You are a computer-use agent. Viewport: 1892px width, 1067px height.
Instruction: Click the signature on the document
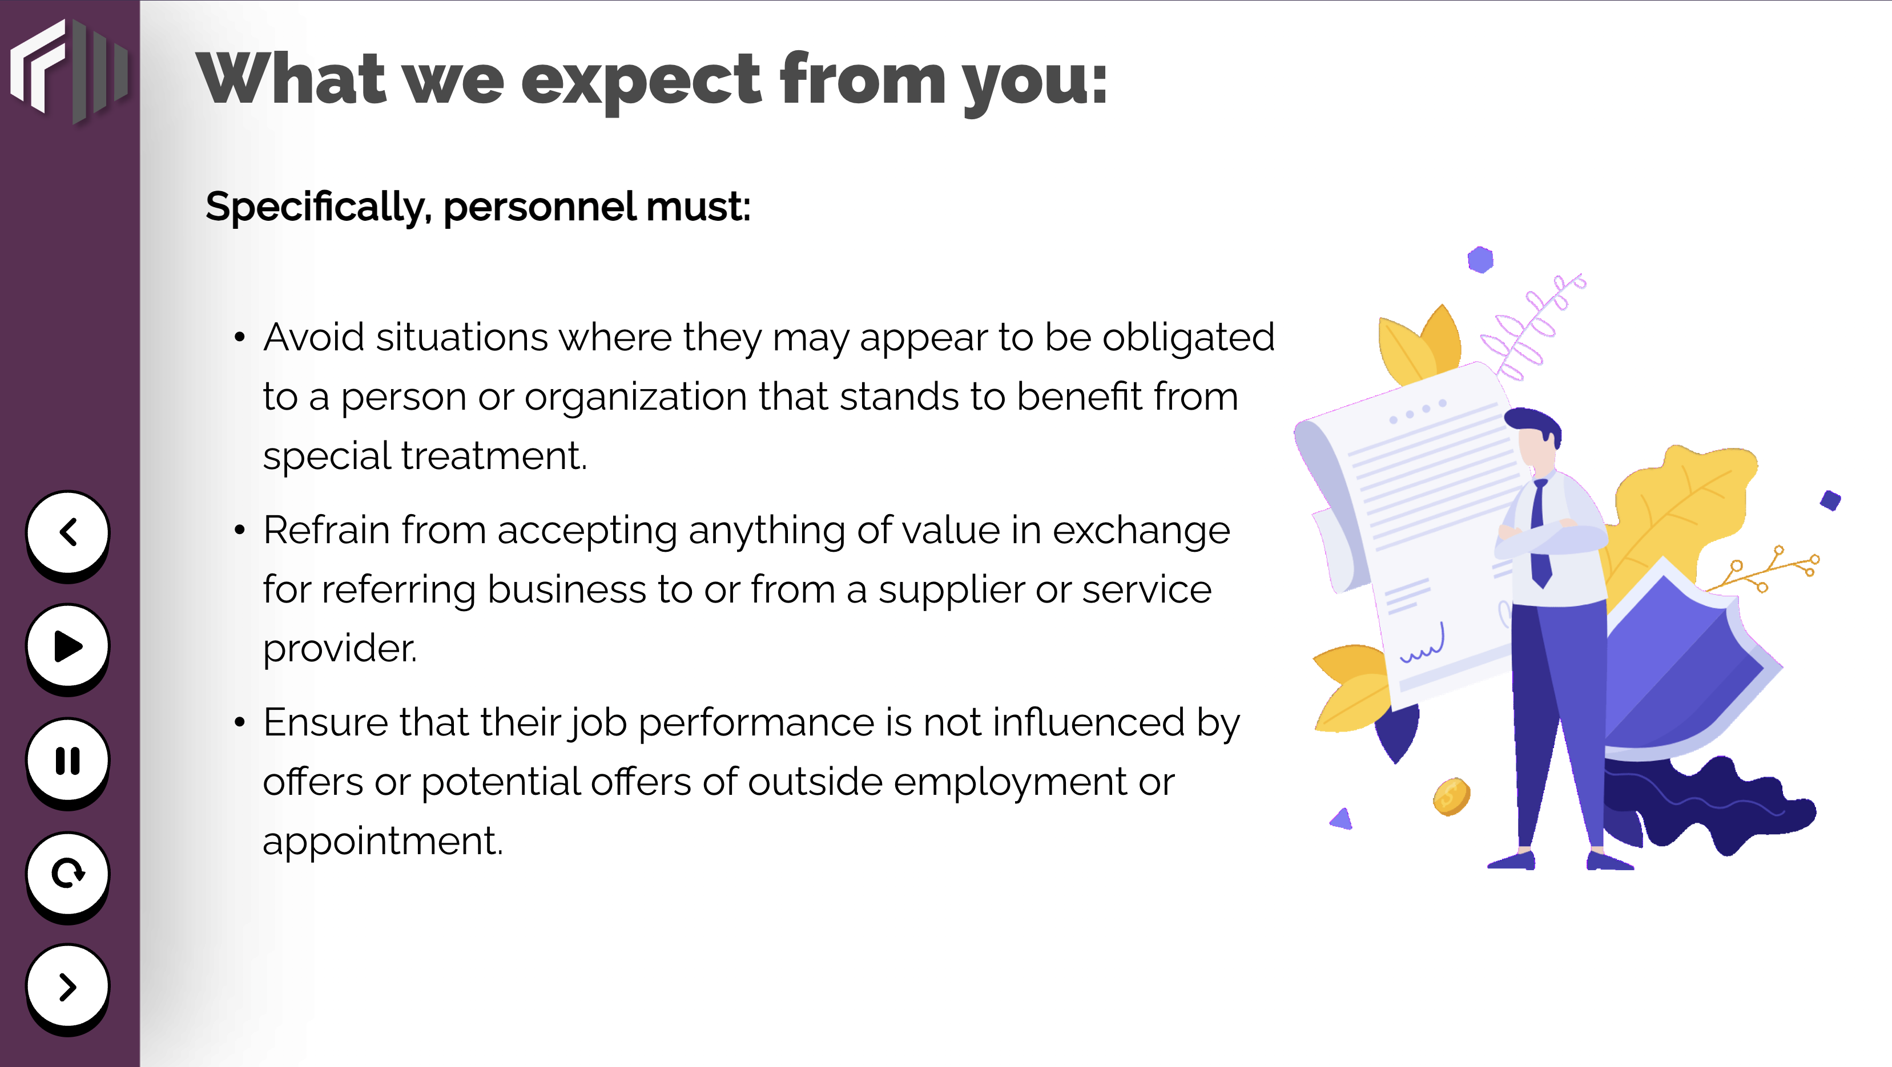point(1422,644)
